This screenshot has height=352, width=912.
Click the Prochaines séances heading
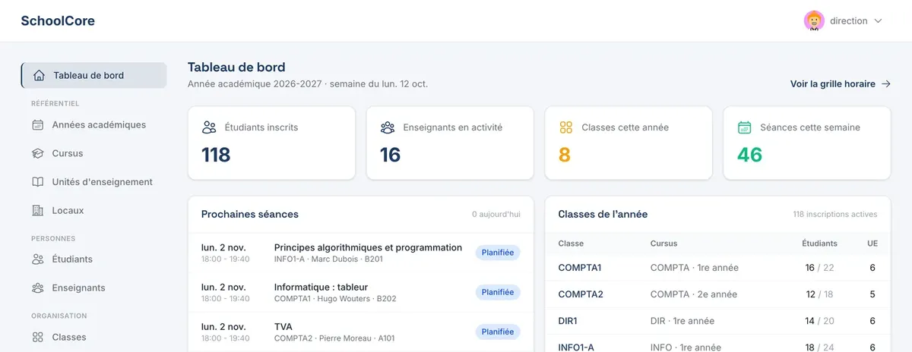coord(250,215)
